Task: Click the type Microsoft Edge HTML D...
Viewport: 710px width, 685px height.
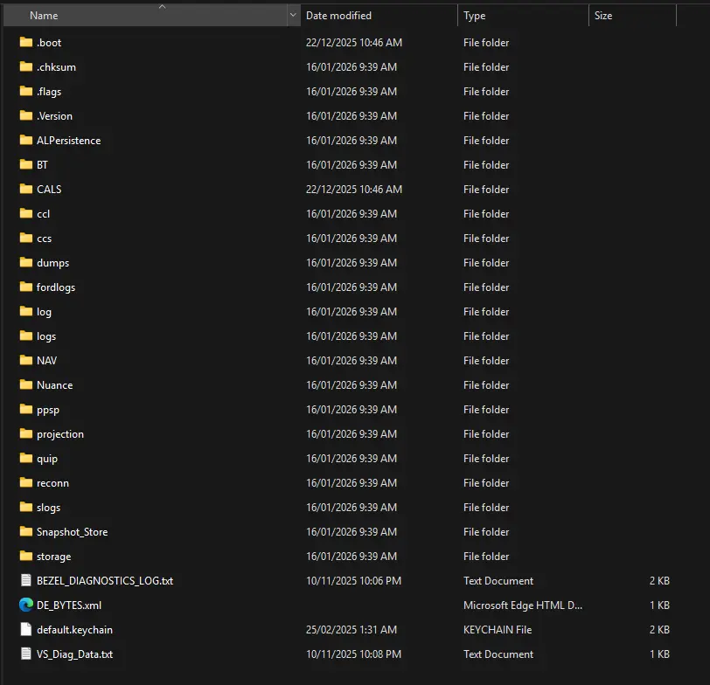Action: click(523, 605)
